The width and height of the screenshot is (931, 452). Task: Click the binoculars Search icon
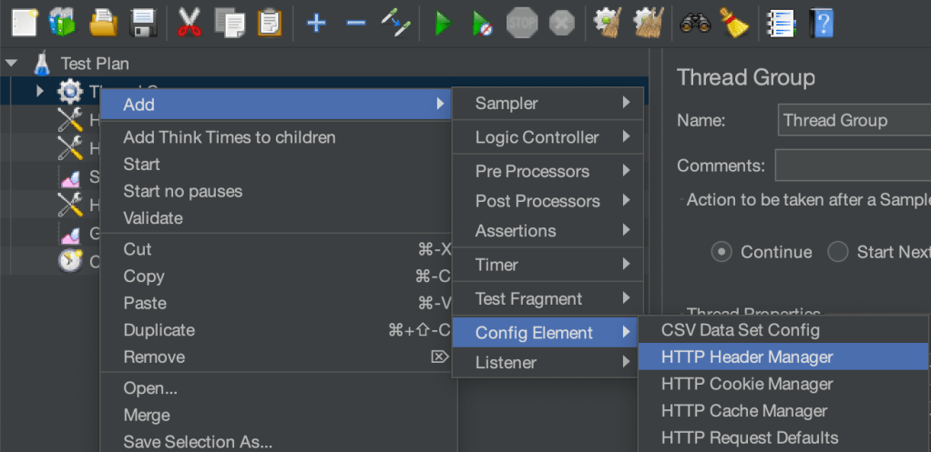click(x=695, y=23)
